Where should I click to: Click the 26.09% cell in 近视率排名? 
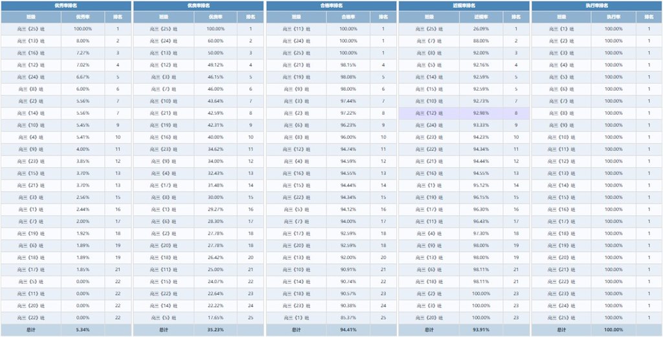480,29
